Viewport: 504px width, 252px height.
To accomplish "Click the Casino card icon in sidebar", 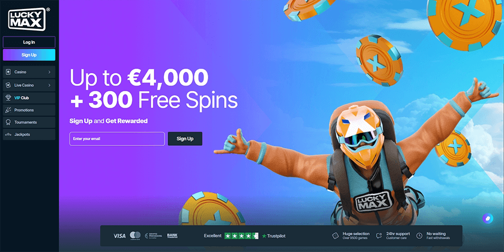I will point(8,72).
